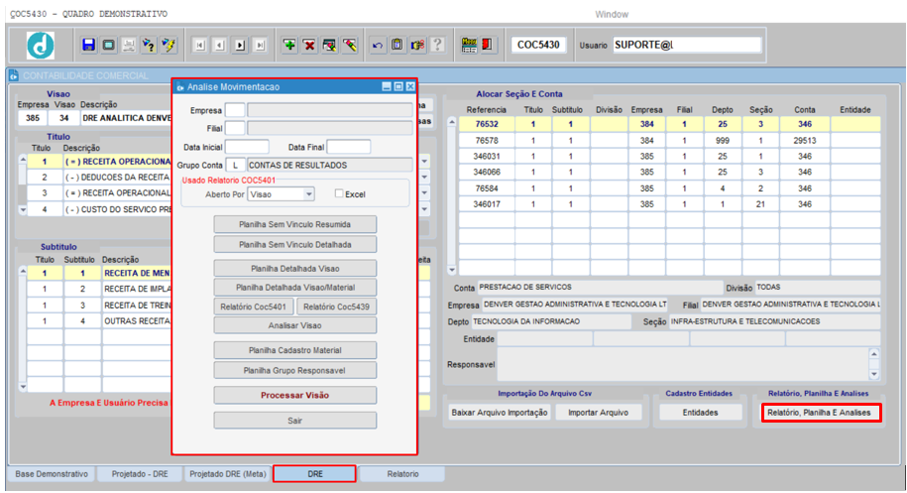The width and height of the screenshot is (907, 493).
Task: Click the Execute Query lightning bolt icon
Action: coord(169,45)
